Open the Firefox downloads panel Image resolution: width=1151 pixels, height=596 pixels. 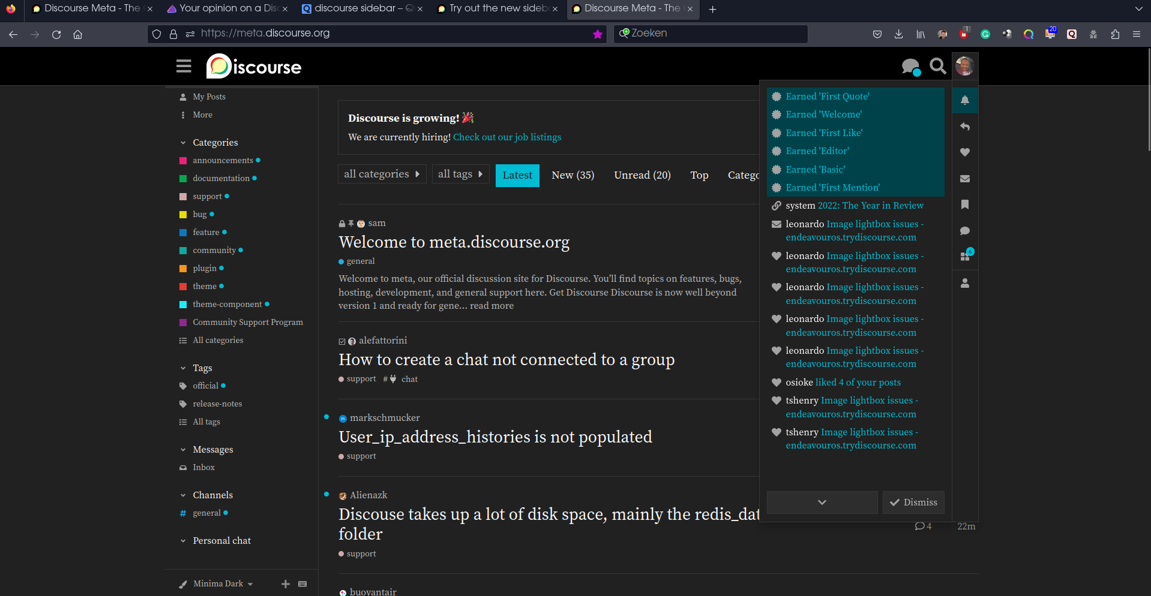point(898,34)
